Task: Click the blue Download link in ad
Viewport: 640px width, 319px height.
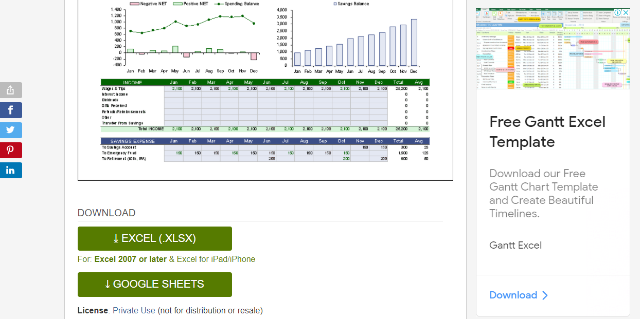Action: pos(513,295)
